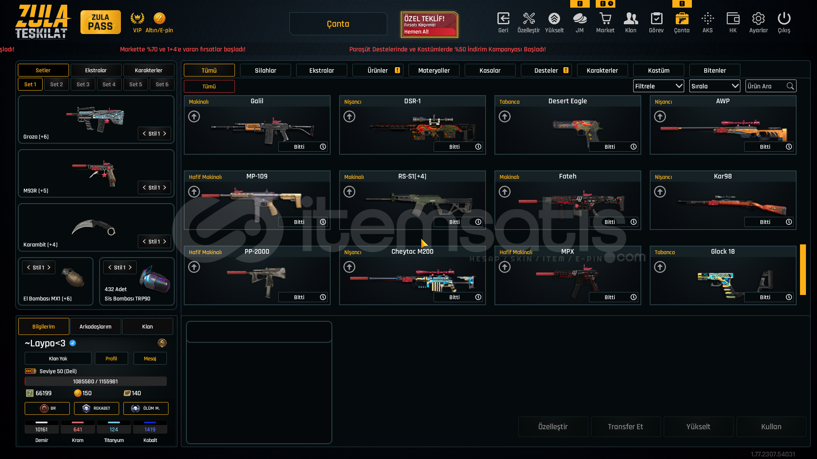The image size is (817, 459).
Task: Click the upgrade arrow icon on Desert Eagle card
Action: [x=505, y=116]
